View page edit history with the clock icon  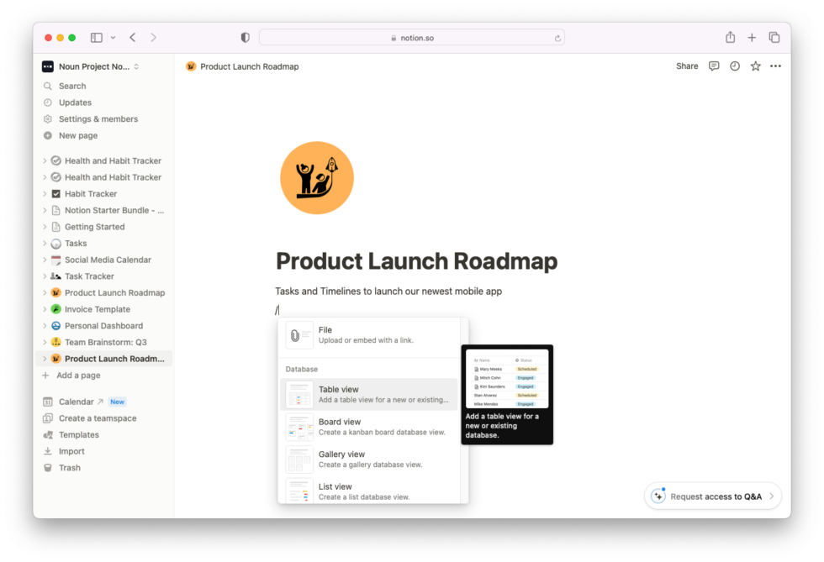[734, 66]
